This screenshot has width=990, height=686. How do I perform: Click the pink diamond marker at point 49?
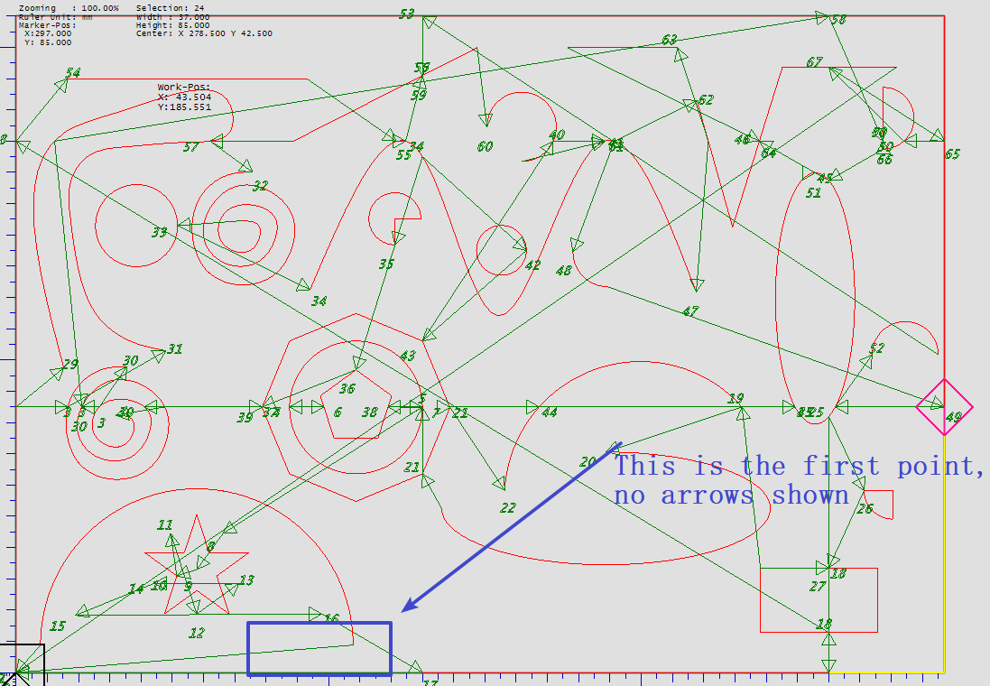944,407
